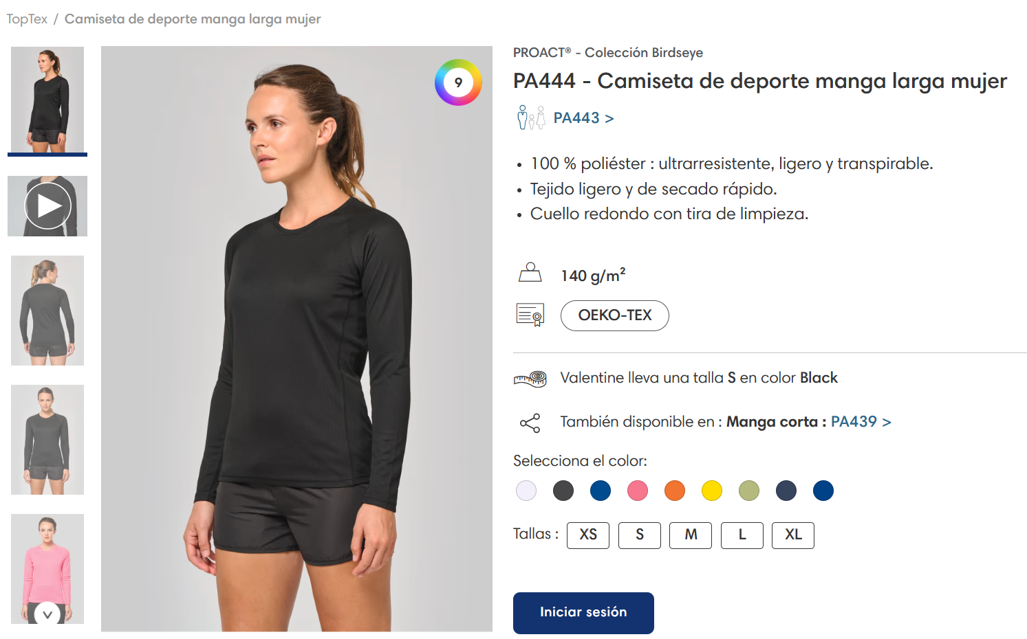This screenshot has height=639, width=1027.
Task: Click the fabric weight icon beside 140 g/m²
Action: [x=530, y=273]
